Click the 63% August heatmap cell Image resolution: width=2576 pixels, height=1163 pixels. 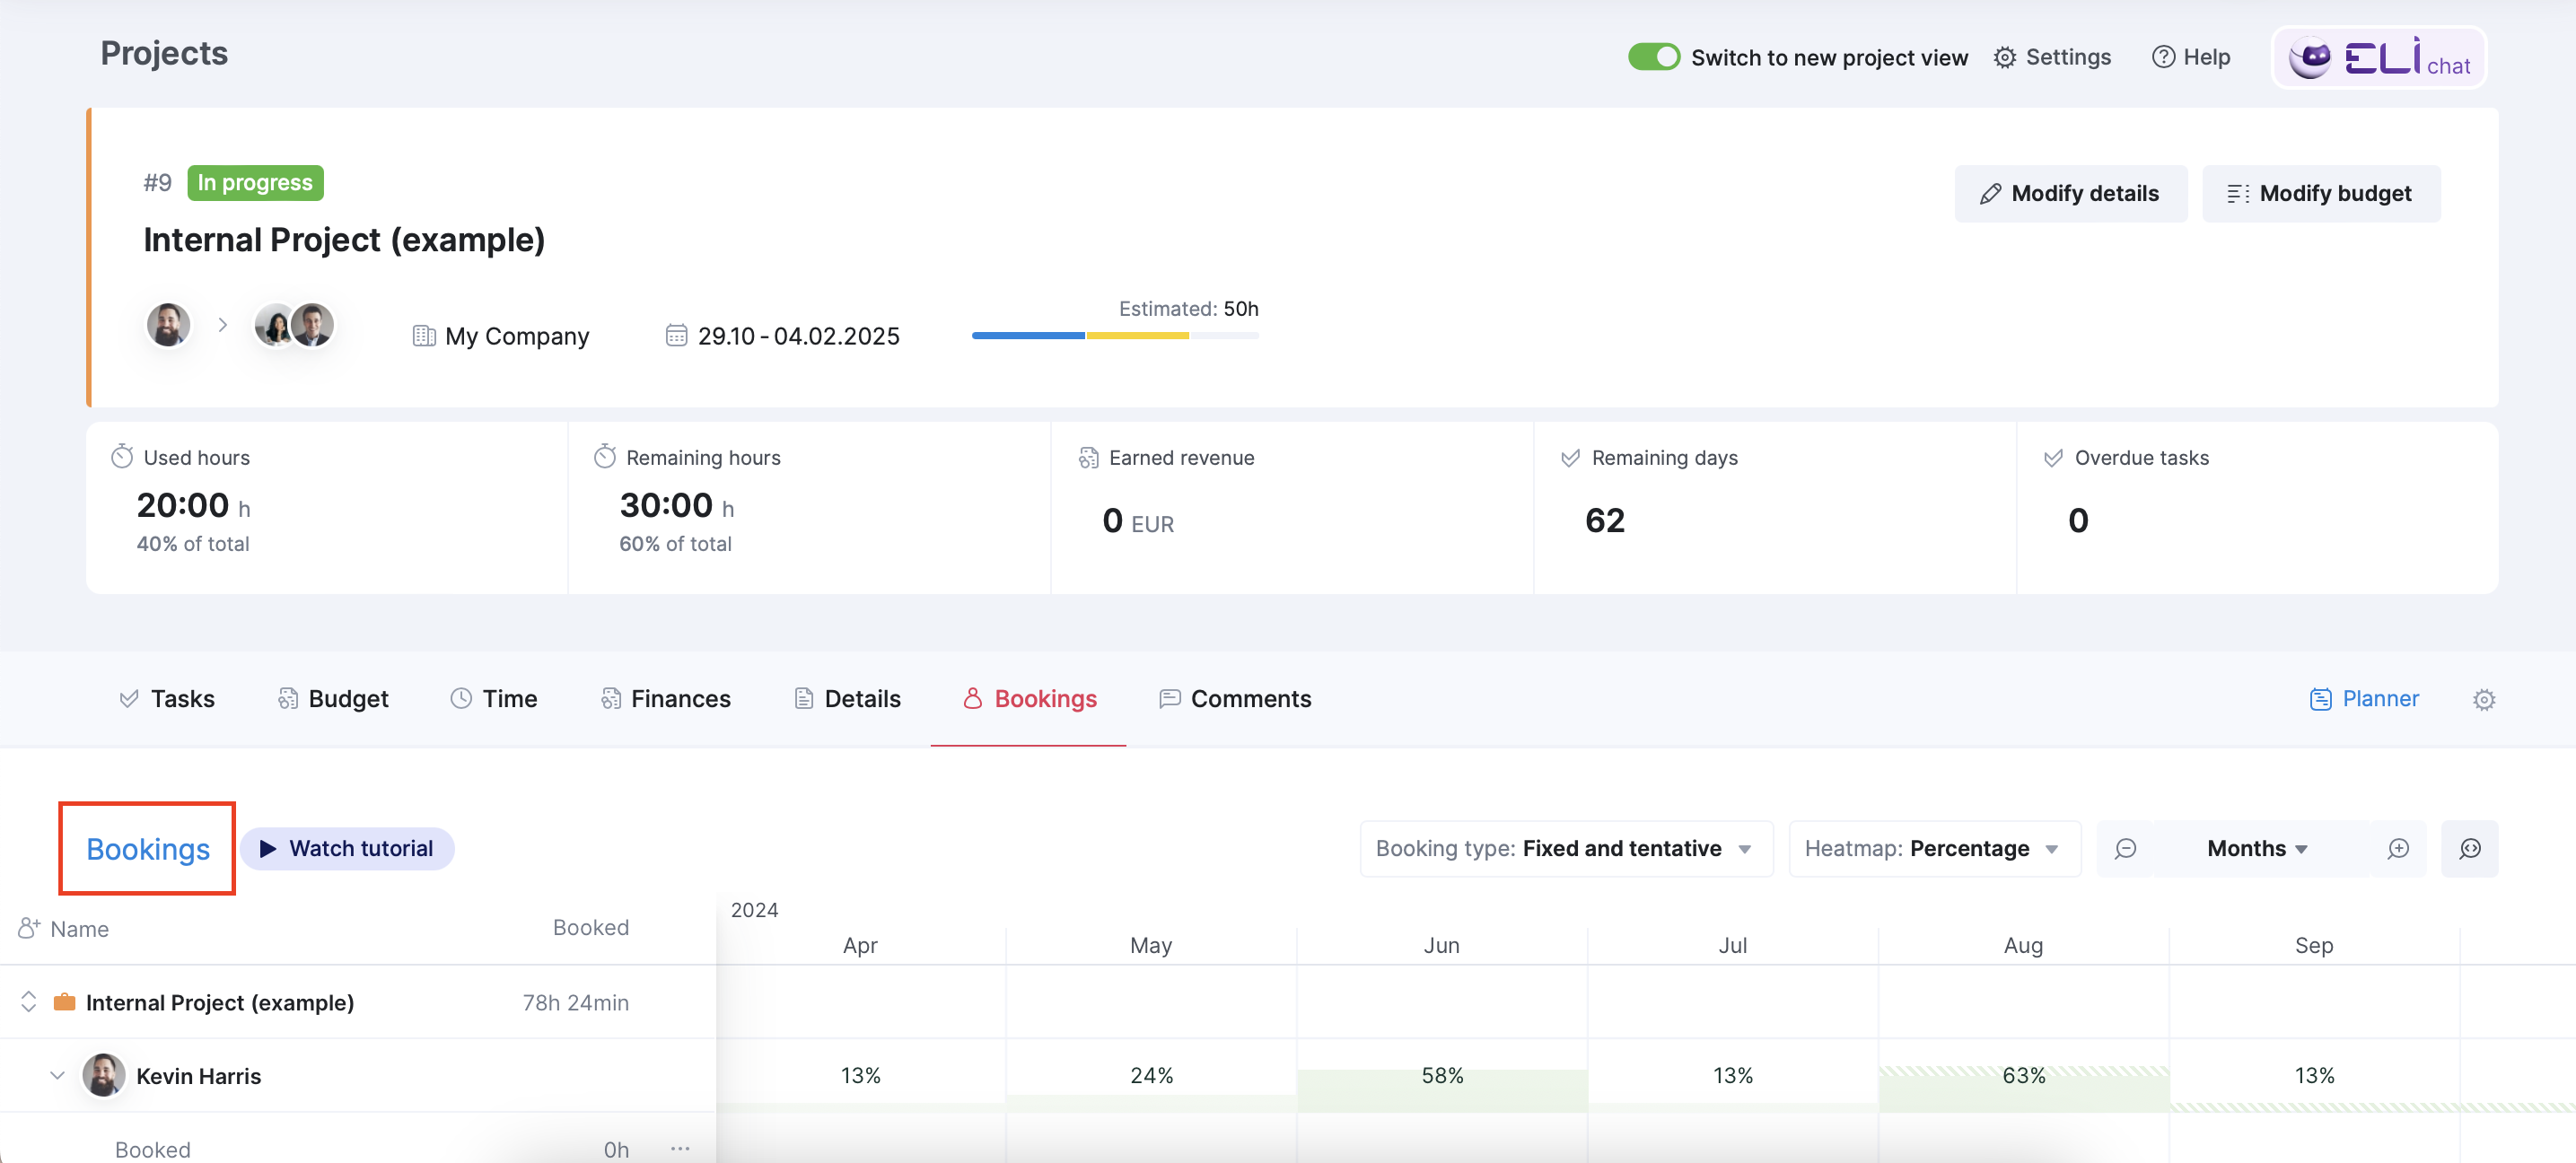(x=2024, y=1075)
